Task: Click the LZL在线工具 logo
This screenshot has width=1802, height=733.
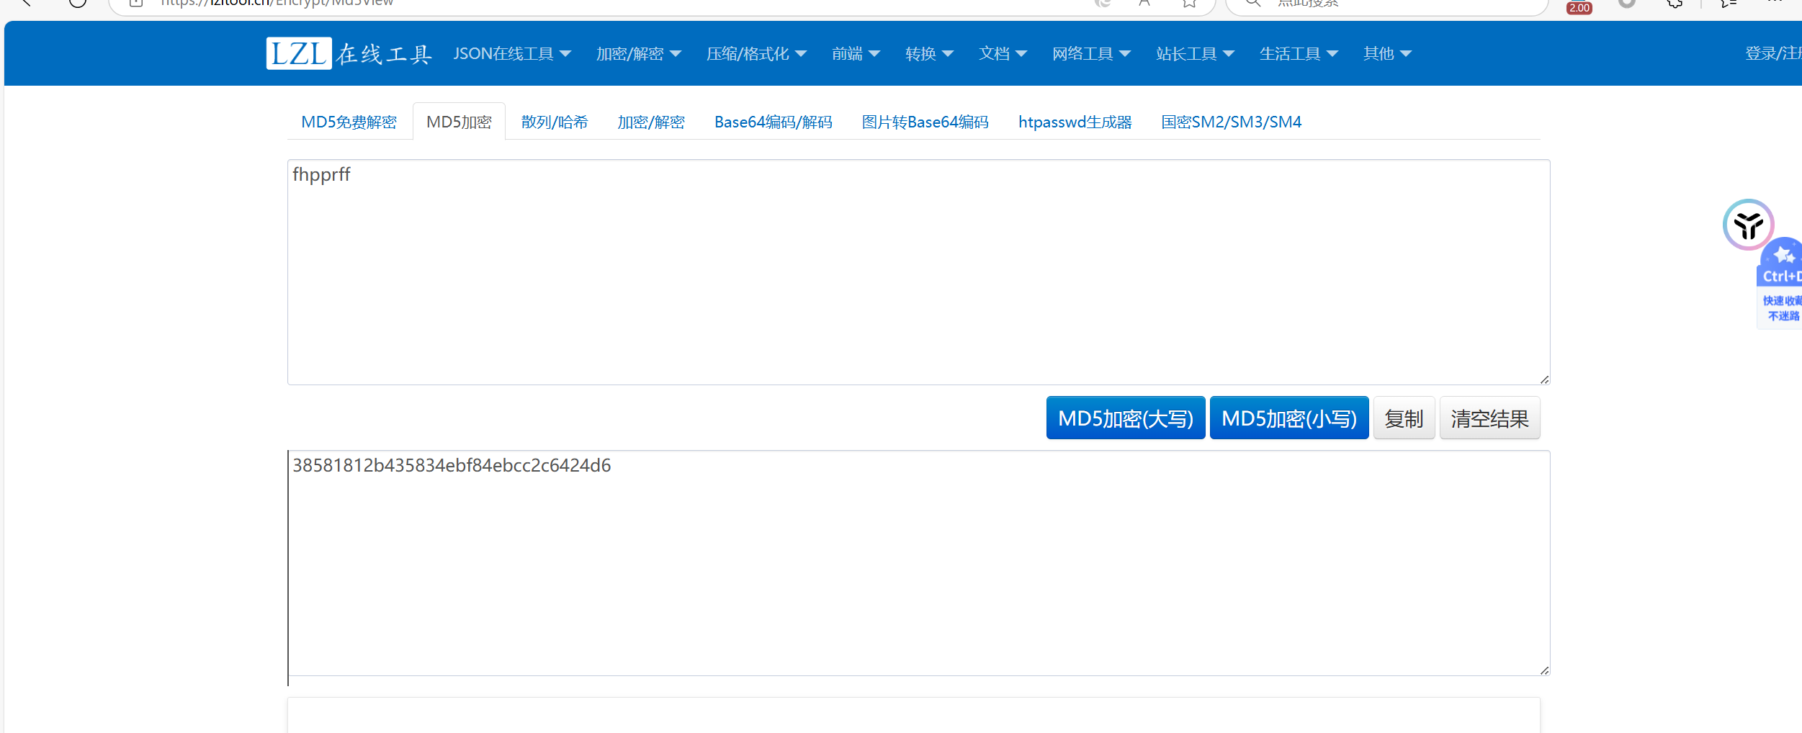Action: tap(349, 54)
